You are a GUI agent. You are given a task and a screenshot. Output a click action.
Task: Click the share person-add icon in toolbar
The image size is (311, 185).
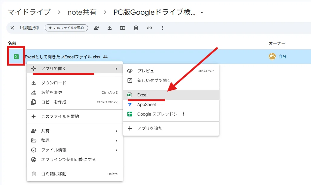pyautogui.click(x=96, y=28)
